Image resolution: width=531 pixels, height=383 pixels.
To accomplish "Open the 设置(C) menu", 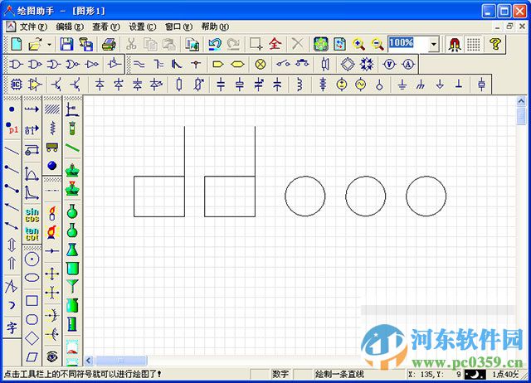I will tap(142, 27).
